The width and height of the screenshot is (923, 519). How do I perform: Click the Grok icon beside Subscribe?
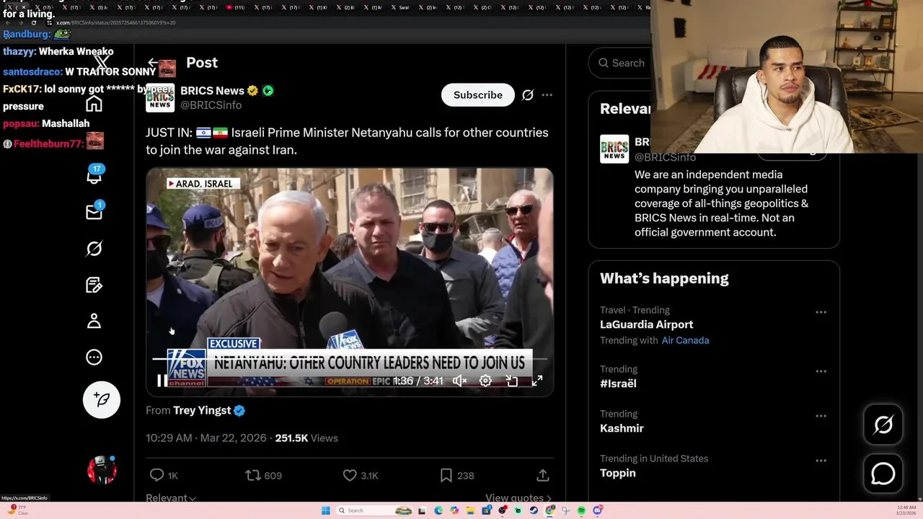coord(528,95)
